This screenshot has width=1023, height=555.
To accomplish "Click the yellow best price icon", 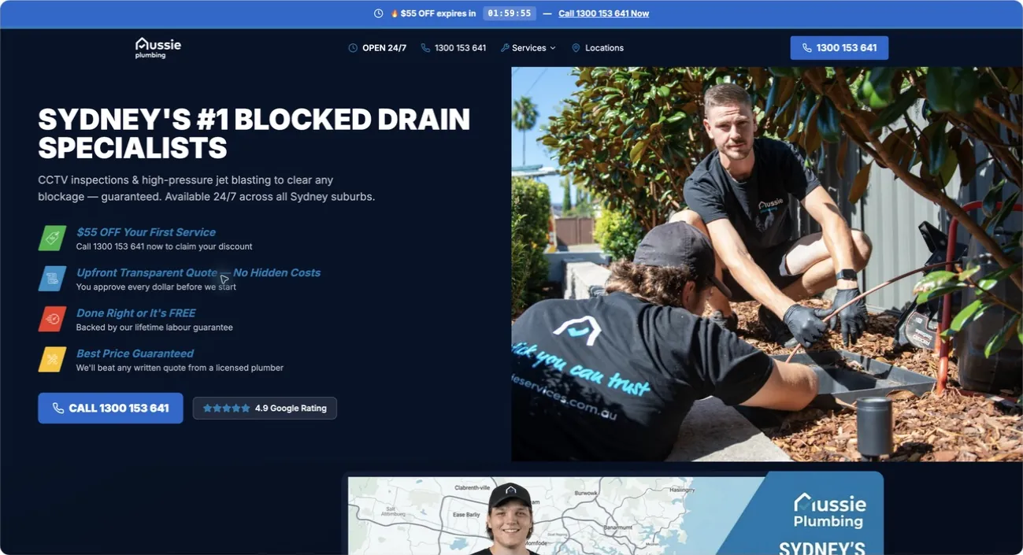I will pyautogui.click(x=52, y=359).
